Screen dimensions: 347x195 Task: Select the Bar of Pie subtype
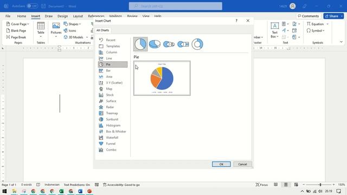coord(183,44)
